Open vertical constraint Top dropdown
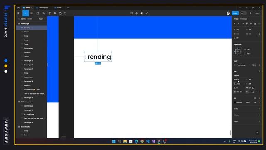 [248, 54]
